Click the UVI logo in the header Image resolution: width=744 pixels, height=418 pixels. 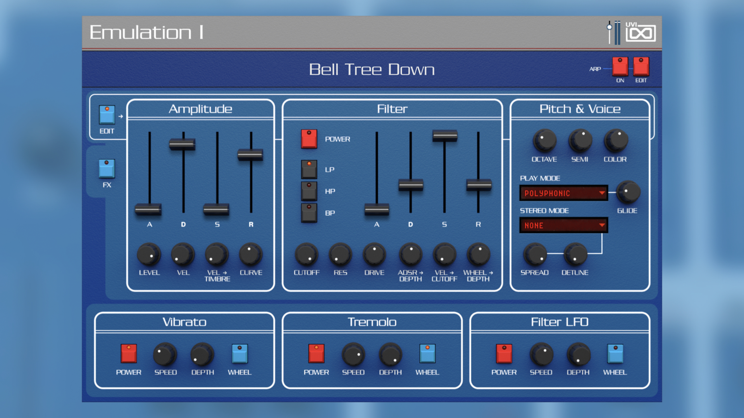pyautogui.click(x=642, y=33)
